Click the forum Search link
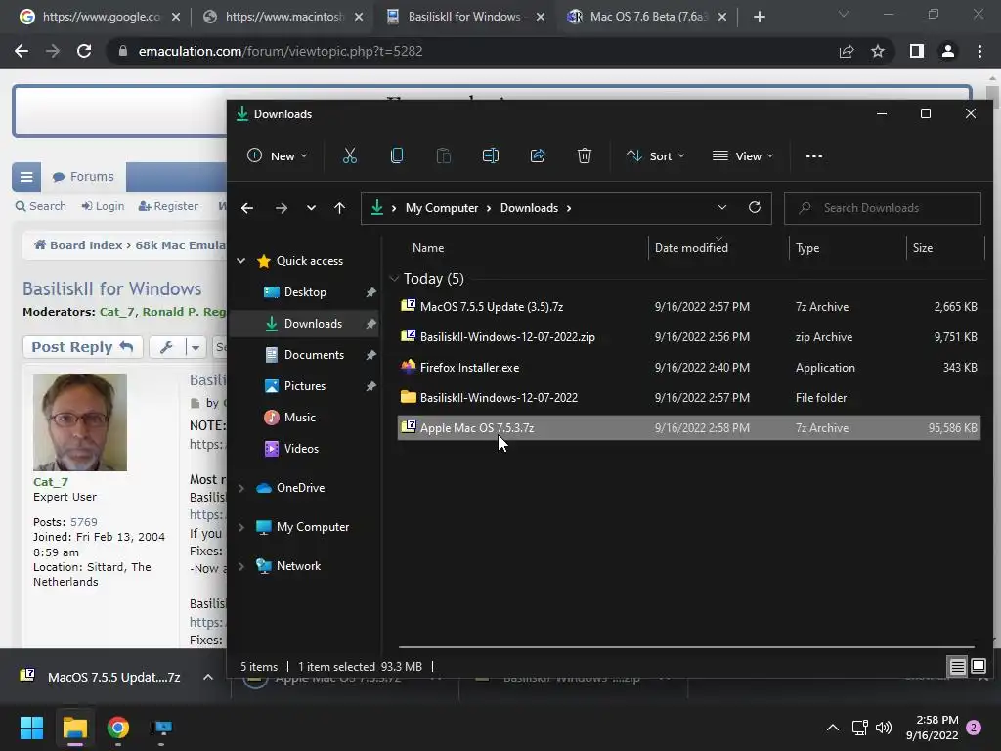The image size is (1001, 751). click(x=41, y=206)
